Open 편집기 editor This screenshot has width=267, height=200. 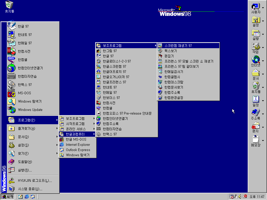tap(188, 56)
